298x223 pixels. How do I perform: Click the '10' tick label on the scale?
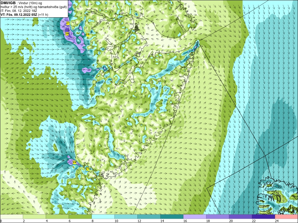coord(116,221)
